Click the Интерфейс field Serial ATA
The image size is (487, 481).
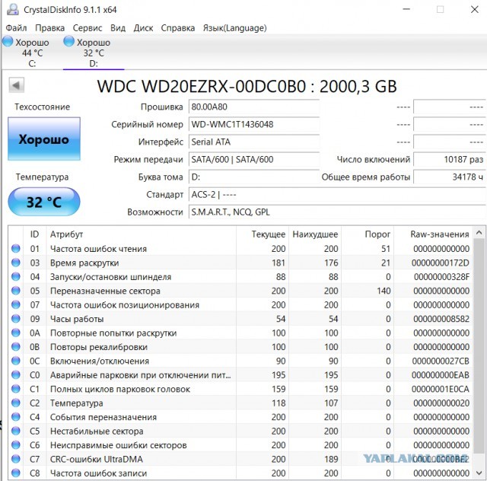(x=254, y=142)
